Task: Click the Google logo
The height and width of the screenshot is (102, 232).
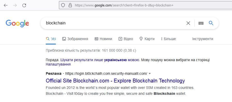Action: [x=17, y=23]
